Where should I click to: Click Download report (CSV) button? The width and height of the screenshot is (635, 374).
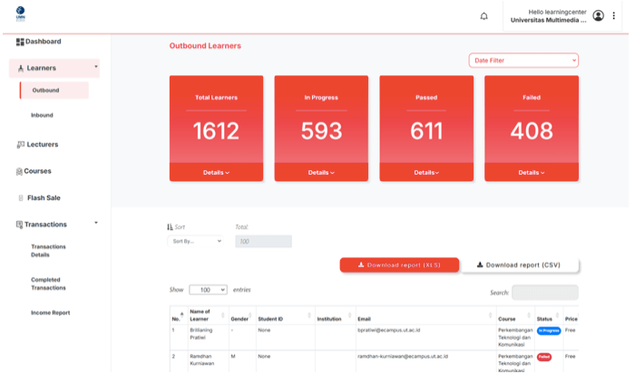pyautogui.click(x=520, y=265)
